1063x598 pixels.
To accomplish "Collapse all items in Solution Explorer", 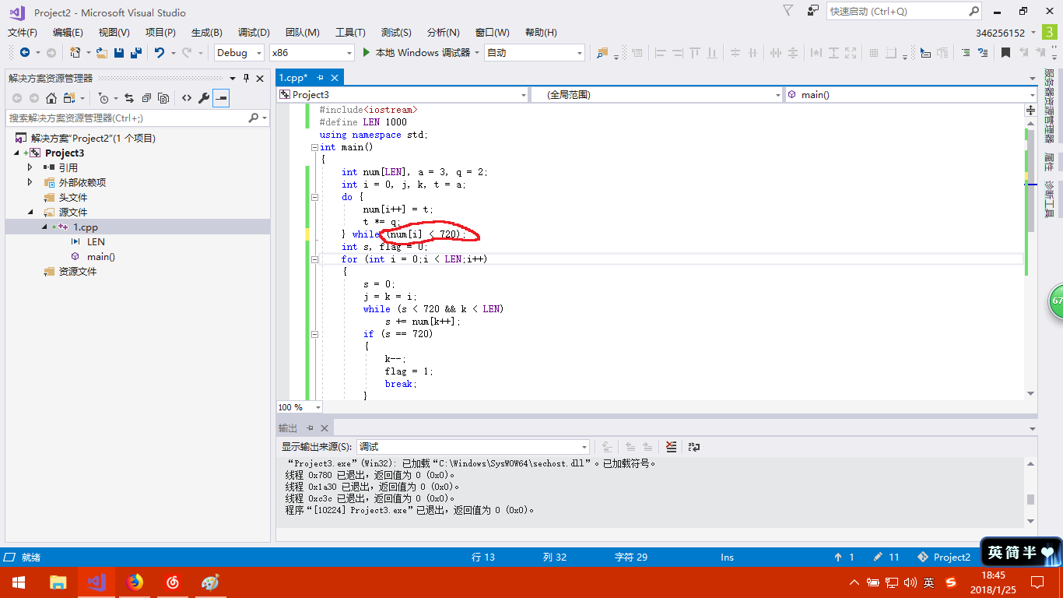I will click(x=146, y=98).
